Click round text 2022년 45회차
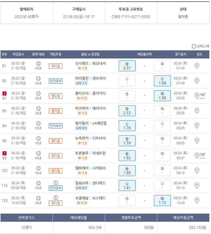 pyautogui.click(x=27, y=17)
